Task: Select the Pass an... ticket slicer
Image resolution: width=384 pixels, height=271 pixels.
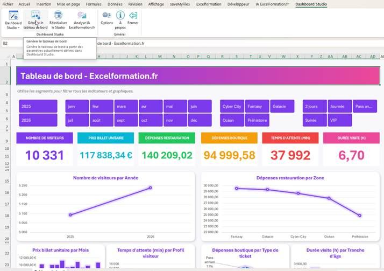Action: coord(365,106)
